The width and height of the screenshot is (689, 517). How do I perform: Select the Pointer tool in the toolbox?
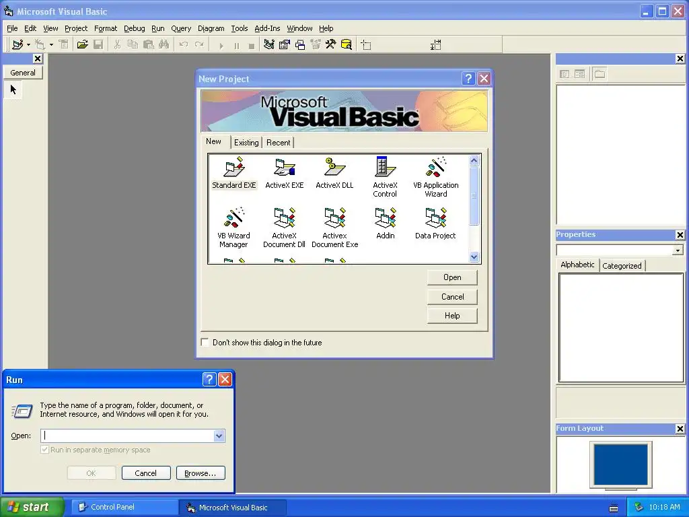[13, 90]
